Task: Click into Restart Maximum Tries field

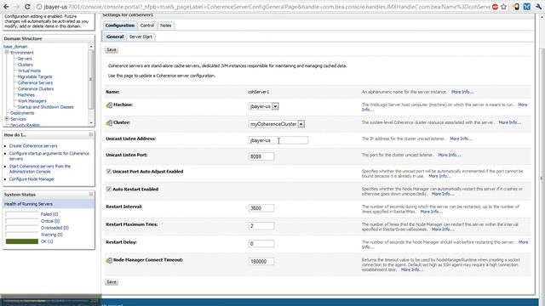Action: (x=261, y=226)
